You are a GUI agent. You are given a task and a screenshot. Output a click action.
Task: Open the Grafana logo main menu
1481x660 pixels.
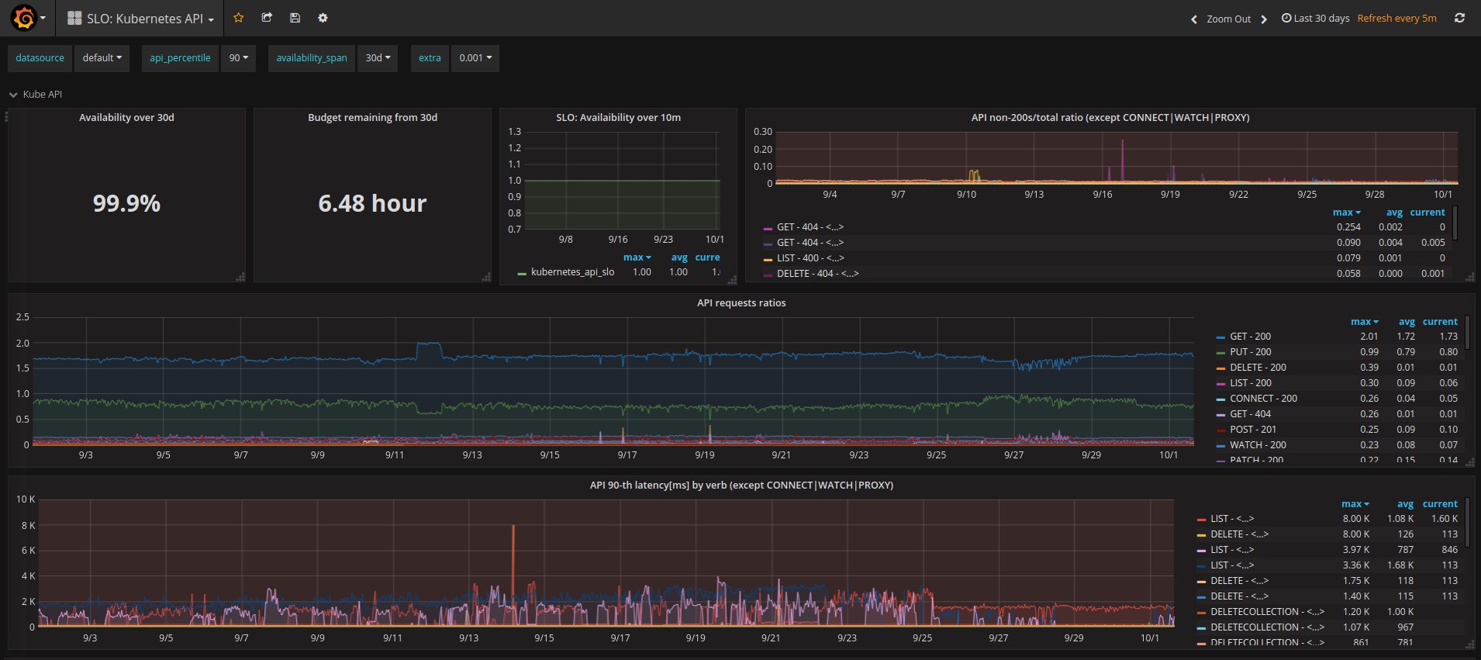pyautogui.click(x=25, y=18)
